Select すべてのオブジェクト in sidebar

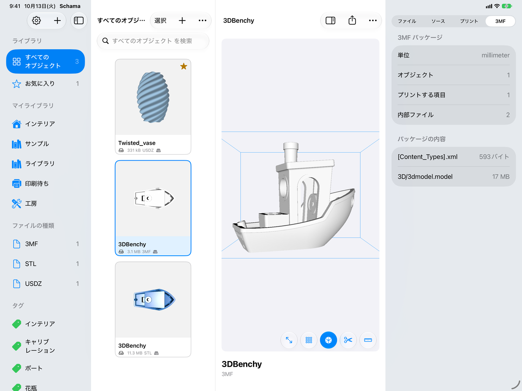point(46,61)
